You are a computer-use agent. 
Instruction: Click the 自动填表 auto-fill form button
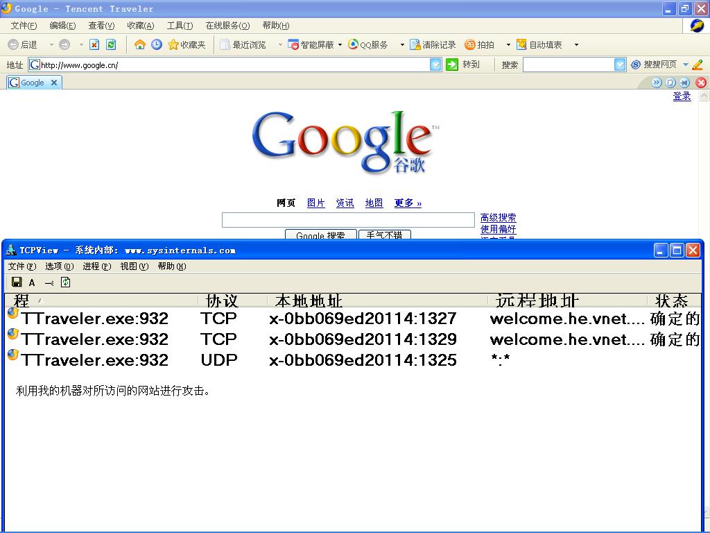pos(539,44)
